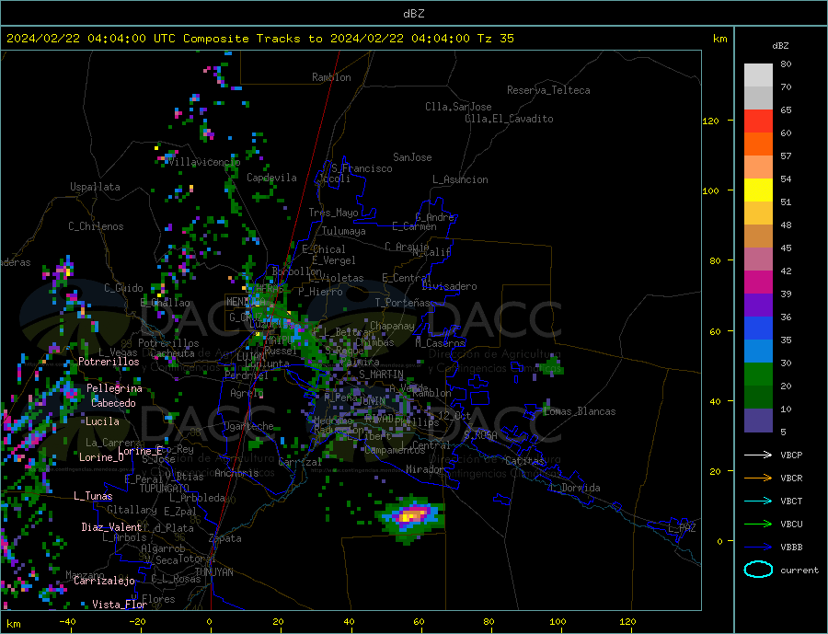Screen dimensions: 828x634
Task: Click the TUPUNGATO map label
Action: (165, 489)
